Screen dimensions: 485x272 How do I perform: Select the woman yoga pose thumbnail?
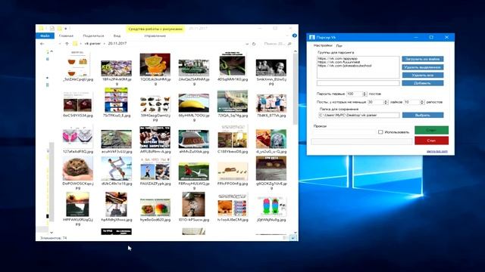pyautogui.click(x=116, y=168)
